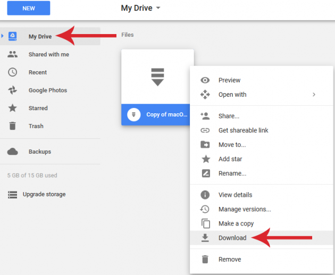Viewport: 335px width, 275px height.
Task: Click the Starred star icon in sidebar
Action: click(13, 108)
